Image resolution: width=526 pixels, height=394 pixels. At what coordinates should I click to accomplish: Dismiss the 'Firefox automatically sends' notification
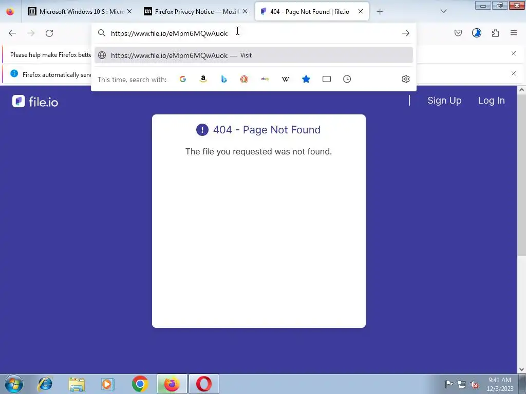pos(514,73)
